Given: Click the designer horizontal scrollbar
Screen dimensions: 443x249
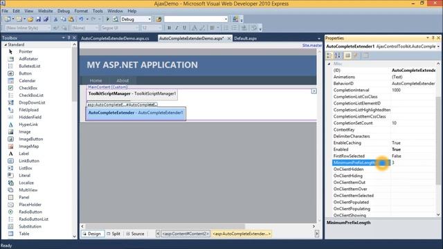Looking at the screenshot, I should (165, 226).
